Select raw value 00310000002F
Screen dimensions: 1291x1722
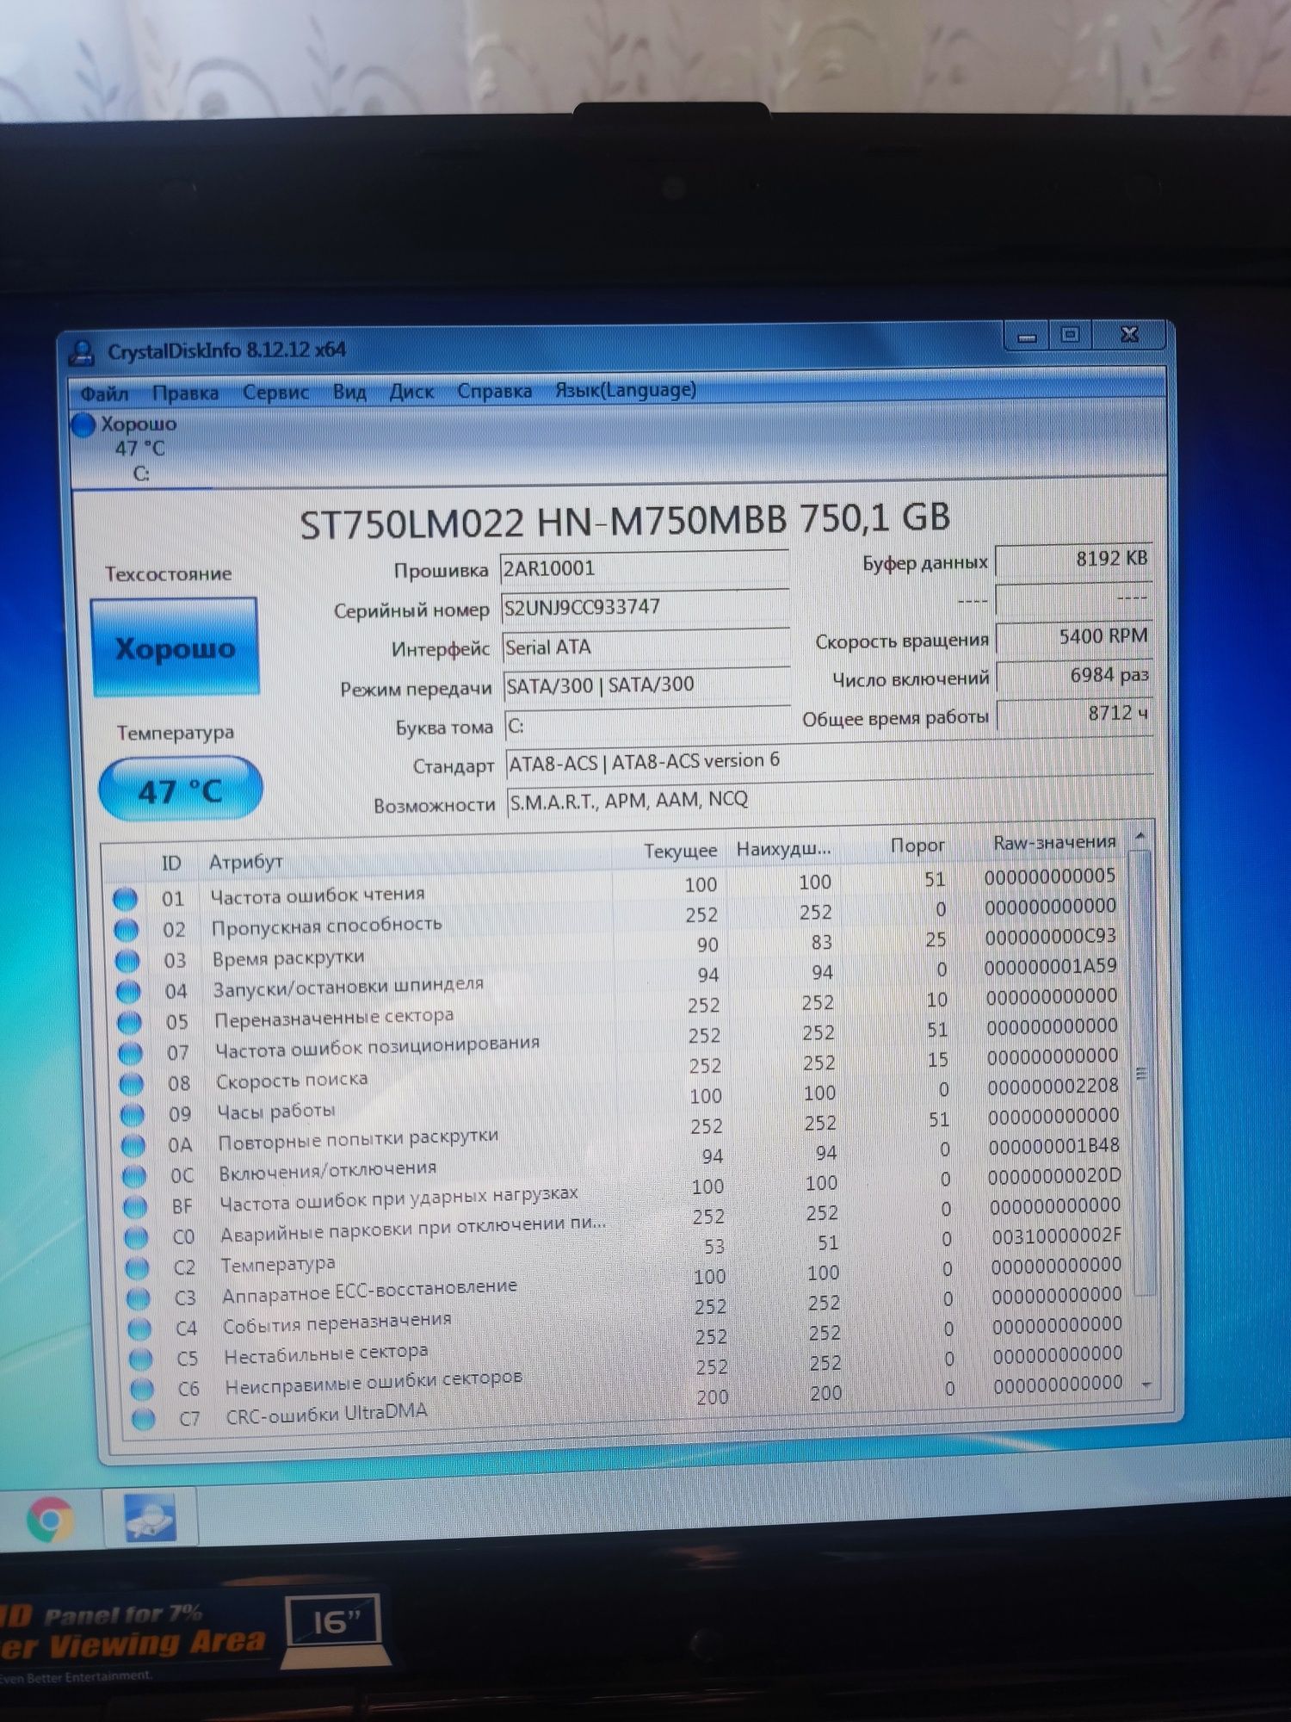[1056, 1236]
